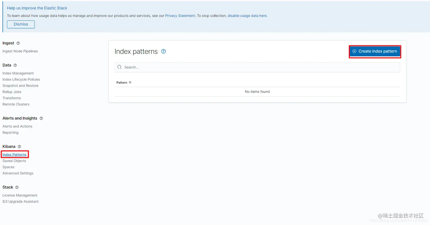Click the help icon next to Kibana
Image resolution: width=430 pixels, height=225 pixels.
[19, 147]
